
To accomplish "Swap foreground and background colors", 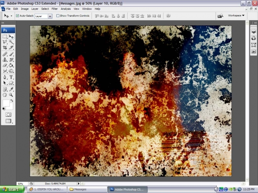I will (x=12, y=101).
